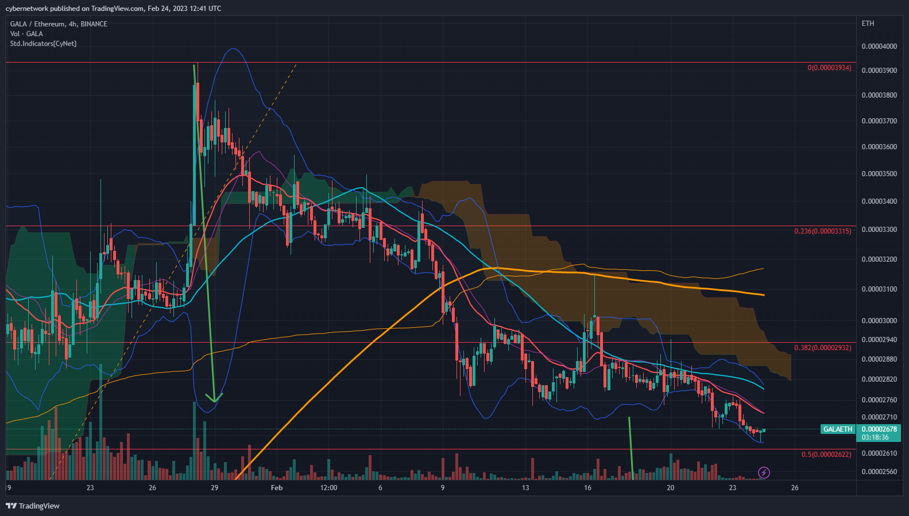Click the 26 date label at far right
The width and height of the screenshot is (909, 516).
(x=795, y=488)
